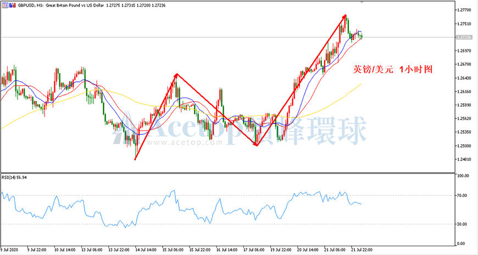The width and height of the screenshot is (478, 255).
Task: Click the 15 Jul 06:00 time label
Action: pyautogui.click(x=173, y=250)
